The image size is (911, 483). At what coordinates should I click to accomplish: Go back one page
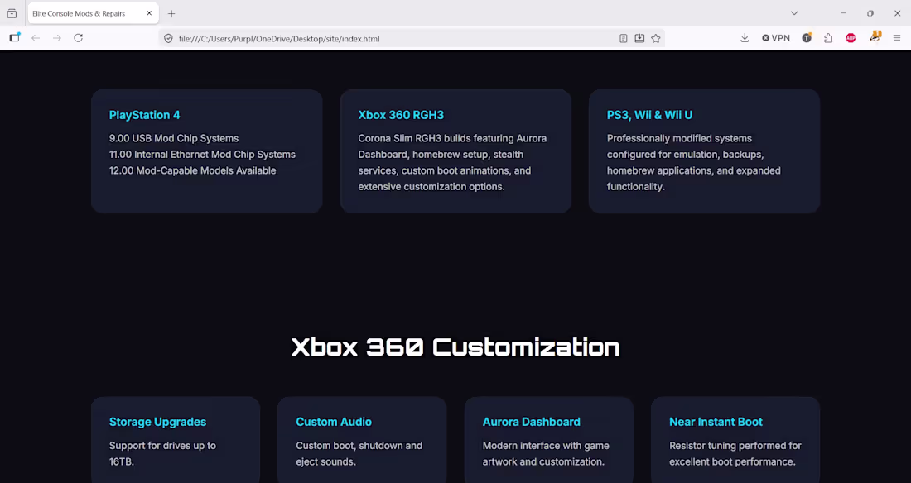(36, 38)
